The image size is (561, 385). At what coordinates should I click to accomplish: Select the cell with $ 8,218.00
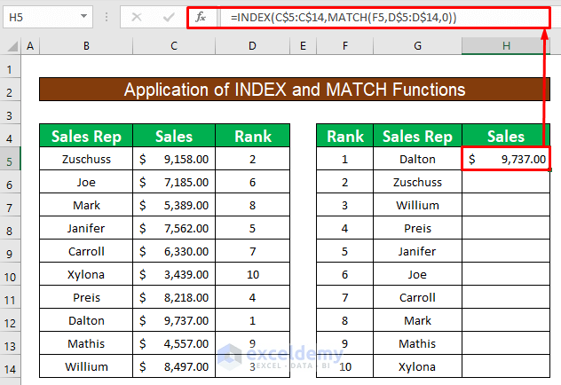tap(174, 297)
